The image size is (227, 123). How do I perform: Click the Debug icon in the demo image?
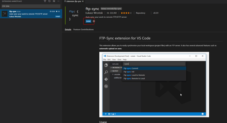click(106, 86)
